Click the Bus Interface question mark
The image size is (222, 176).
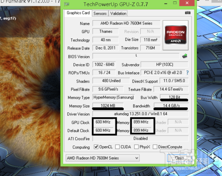click(x=187, y=73)
